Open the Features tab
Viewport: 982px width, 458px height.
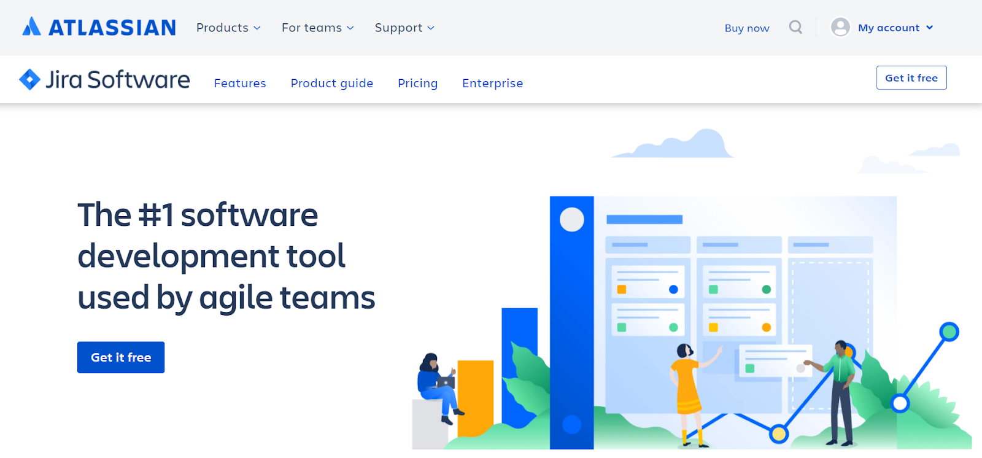[240, 83]
